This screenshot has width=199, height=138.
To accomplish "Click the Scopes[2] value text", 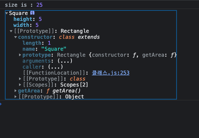I will (74, 85).
